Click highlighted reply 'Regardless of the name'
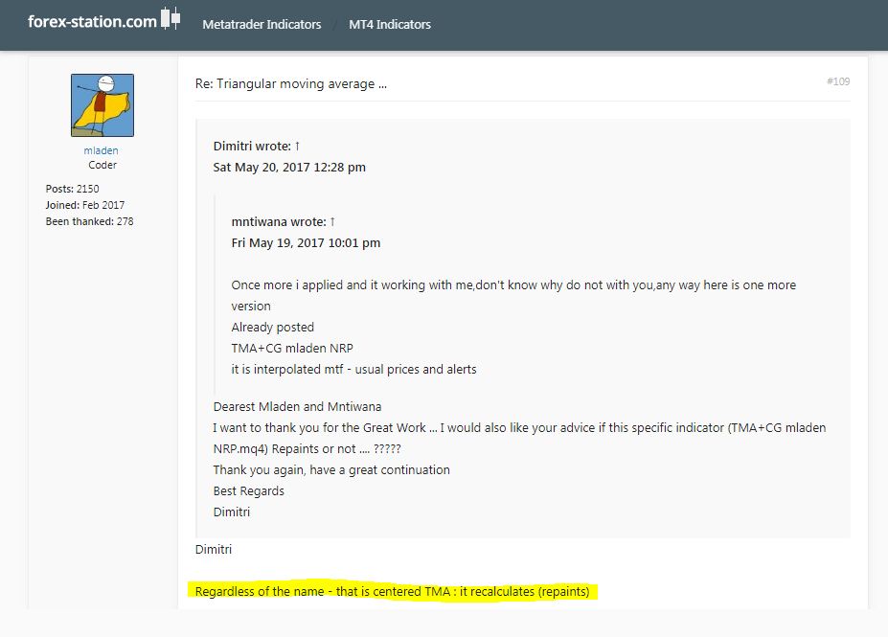 392,592
